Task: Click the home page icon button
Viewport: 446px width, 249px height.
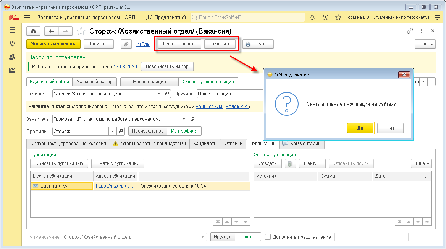Action: click(x=33, y=31)
